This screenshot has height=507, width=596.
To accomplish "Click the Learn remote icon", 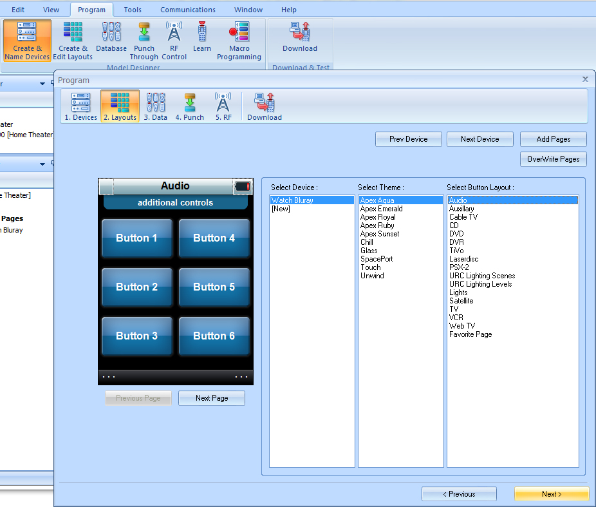I will pyautogui.click(x=202, y=37).
